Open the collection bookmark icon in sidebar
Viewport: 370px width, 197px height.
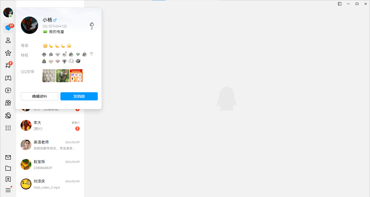point(8,179)
